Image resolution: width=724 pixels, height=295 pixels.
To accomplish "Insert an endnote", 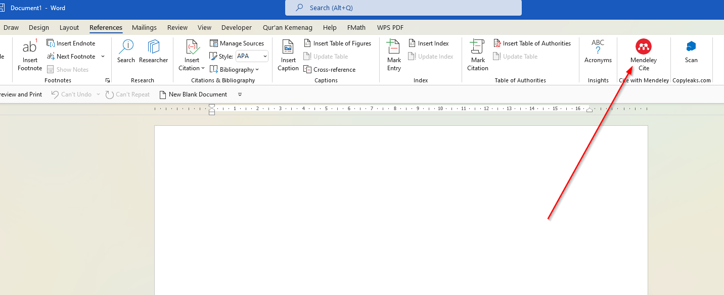I will 71,43.
